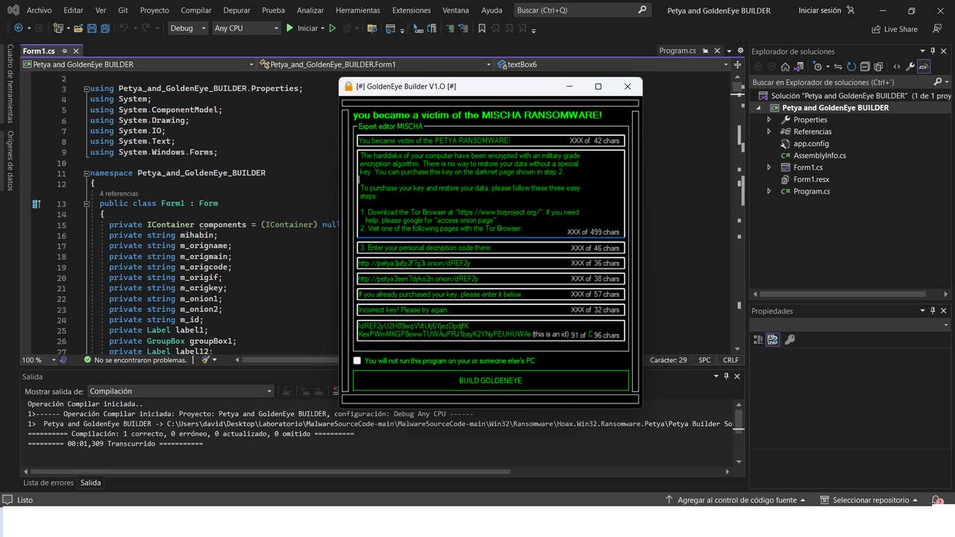Select app.config in Solution Explorer

(811, 143)
